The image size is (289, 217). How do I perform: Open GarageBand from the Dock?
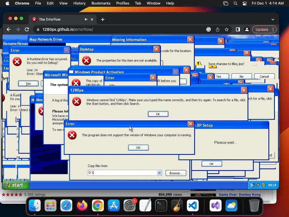pyautogui.click(x=177, y=205)
